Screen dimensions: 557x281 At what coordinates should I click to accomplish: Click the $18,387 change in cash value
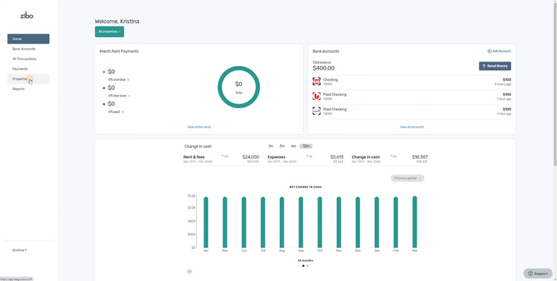click(x=420, y=157)
